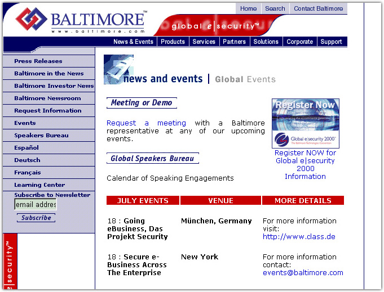Open Events sidebar item
Screen dimensions: 384x292
pyautogui.click(x=48, y=123)
